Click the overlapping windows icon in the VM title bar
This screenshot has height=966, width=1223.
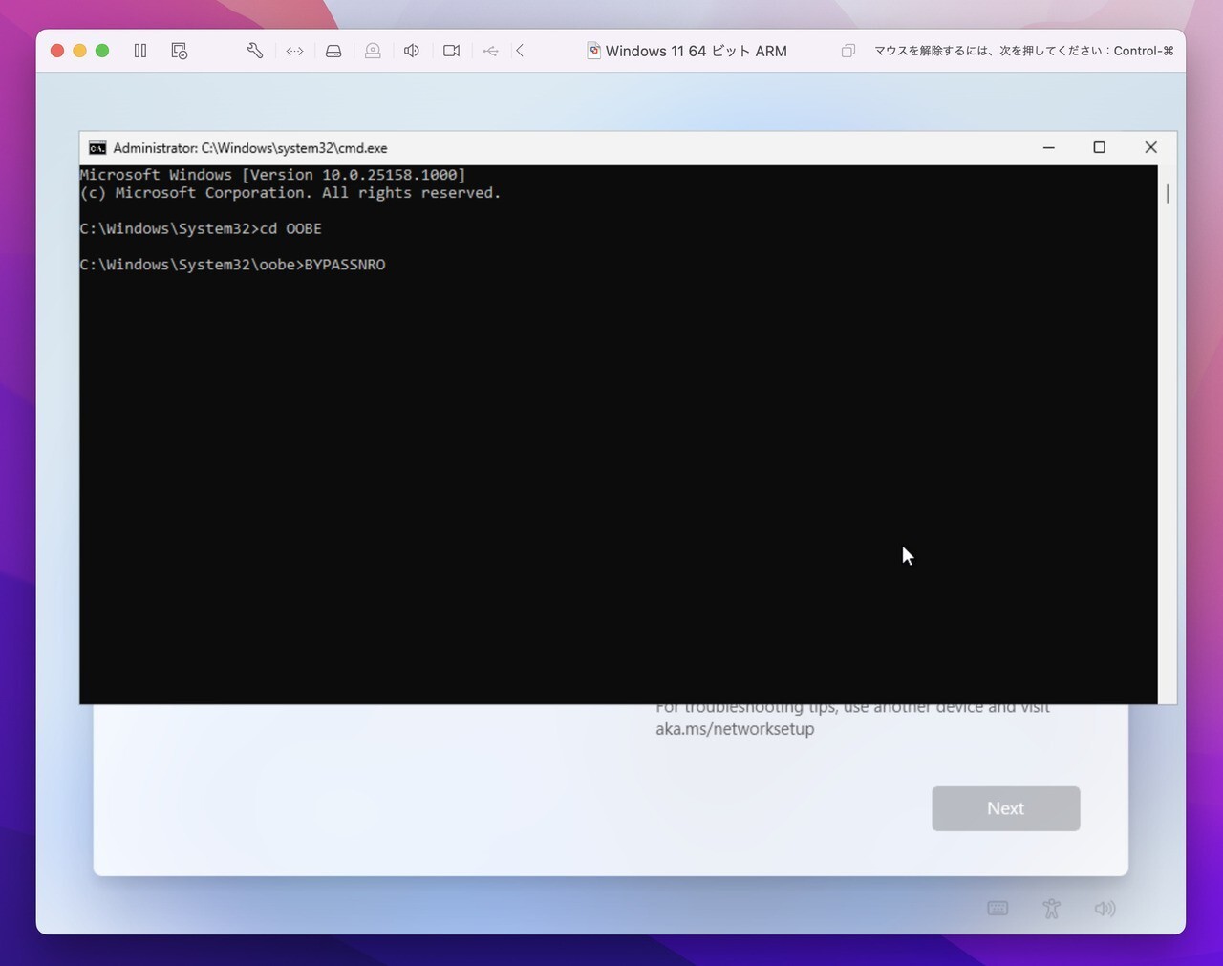[848, 51]
